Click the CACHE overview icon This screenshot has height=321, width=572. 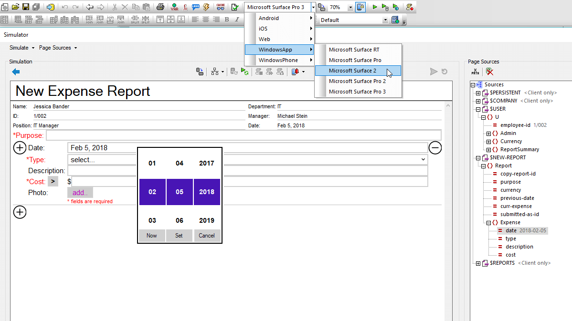pyautogui.click(x=220, y=7)
